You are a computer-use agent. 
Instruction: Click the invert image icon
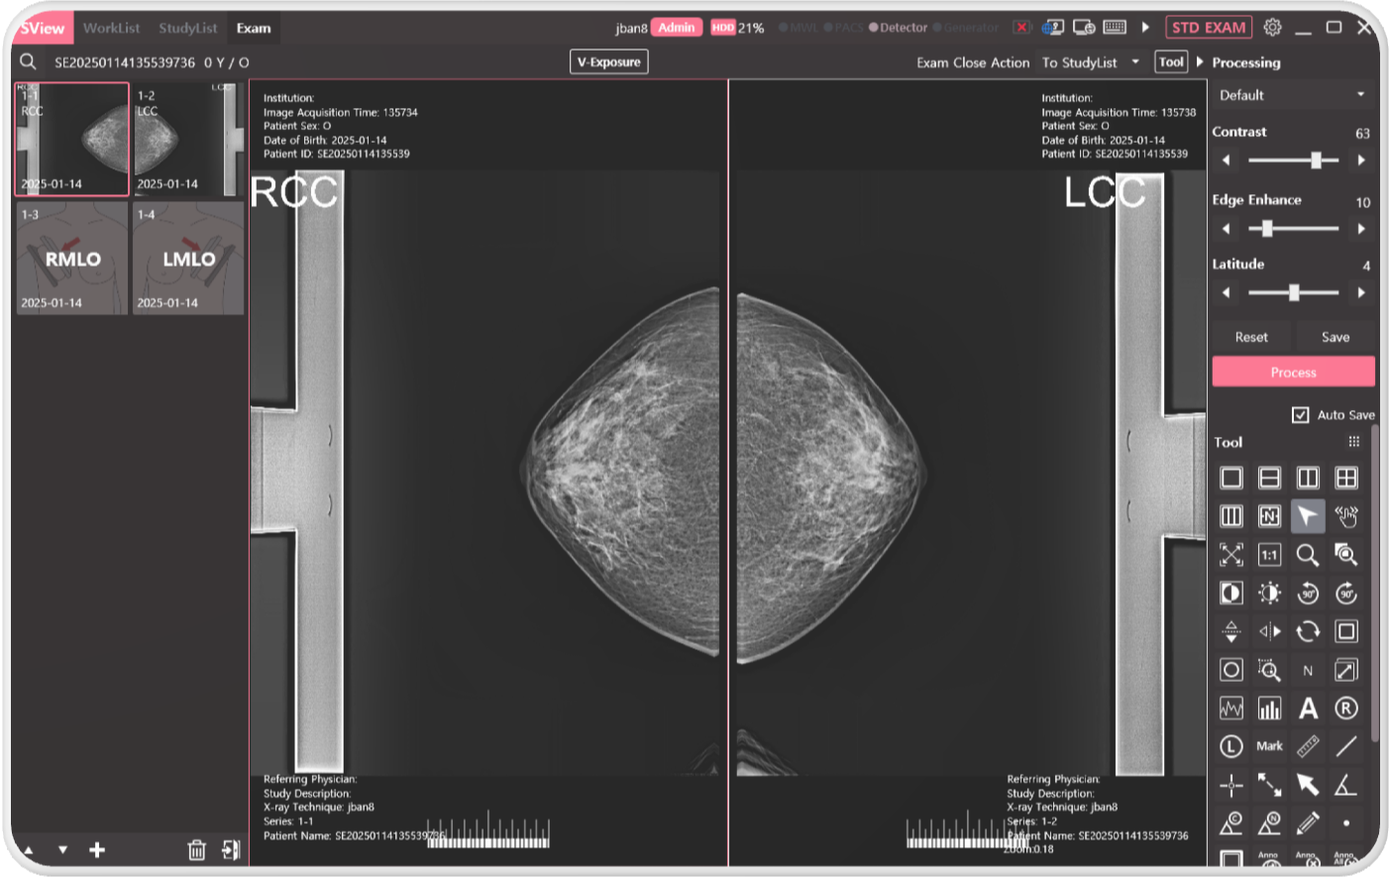(1230, 593)
